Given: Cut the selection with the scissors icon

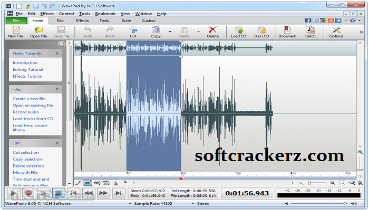Looking at the screenshot, I should tap(133, 32).
